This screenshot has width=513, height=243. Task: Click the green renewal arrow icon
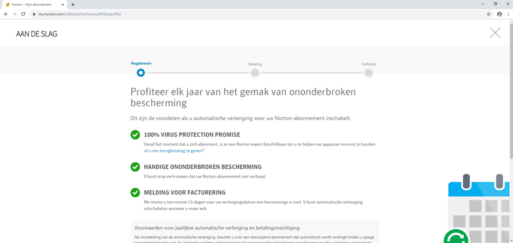pos(457,237)
